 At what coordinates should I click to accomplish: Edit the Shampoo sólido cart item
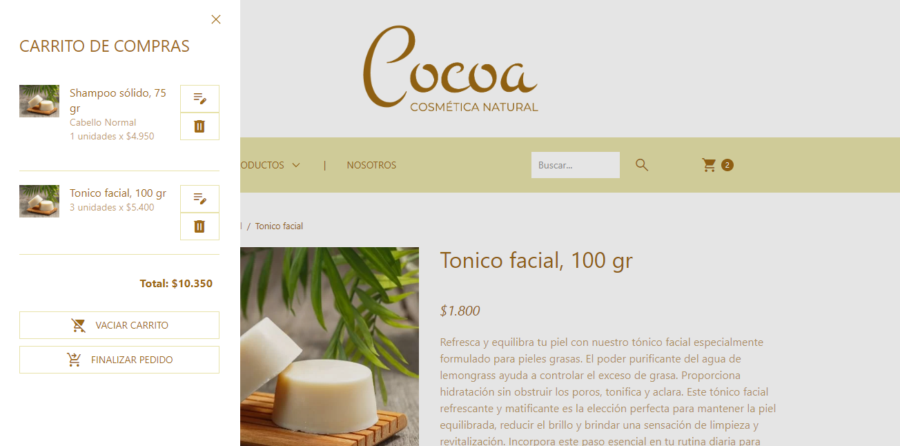click(199, 99)
